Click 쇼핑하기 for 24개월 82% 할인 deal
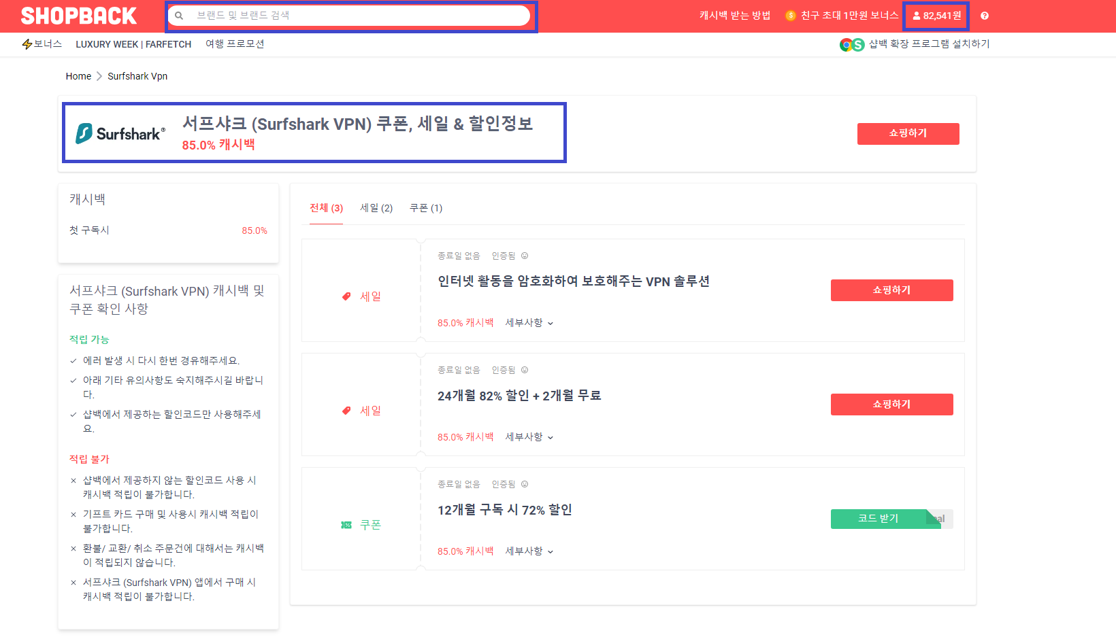The width and height of the screenshot is (1116, 637). (x=891, y=404)
